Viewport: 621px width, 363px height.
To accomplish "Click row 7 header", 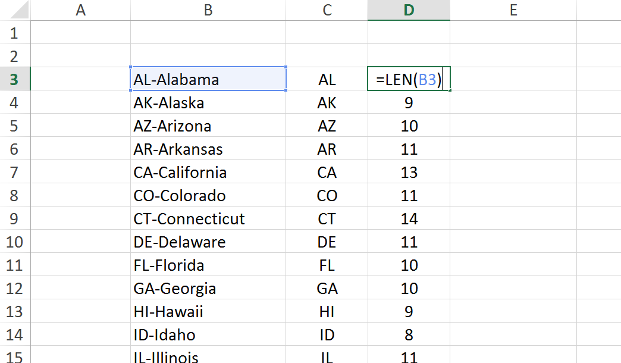I will pyautogui.click(x=14, y=173).
